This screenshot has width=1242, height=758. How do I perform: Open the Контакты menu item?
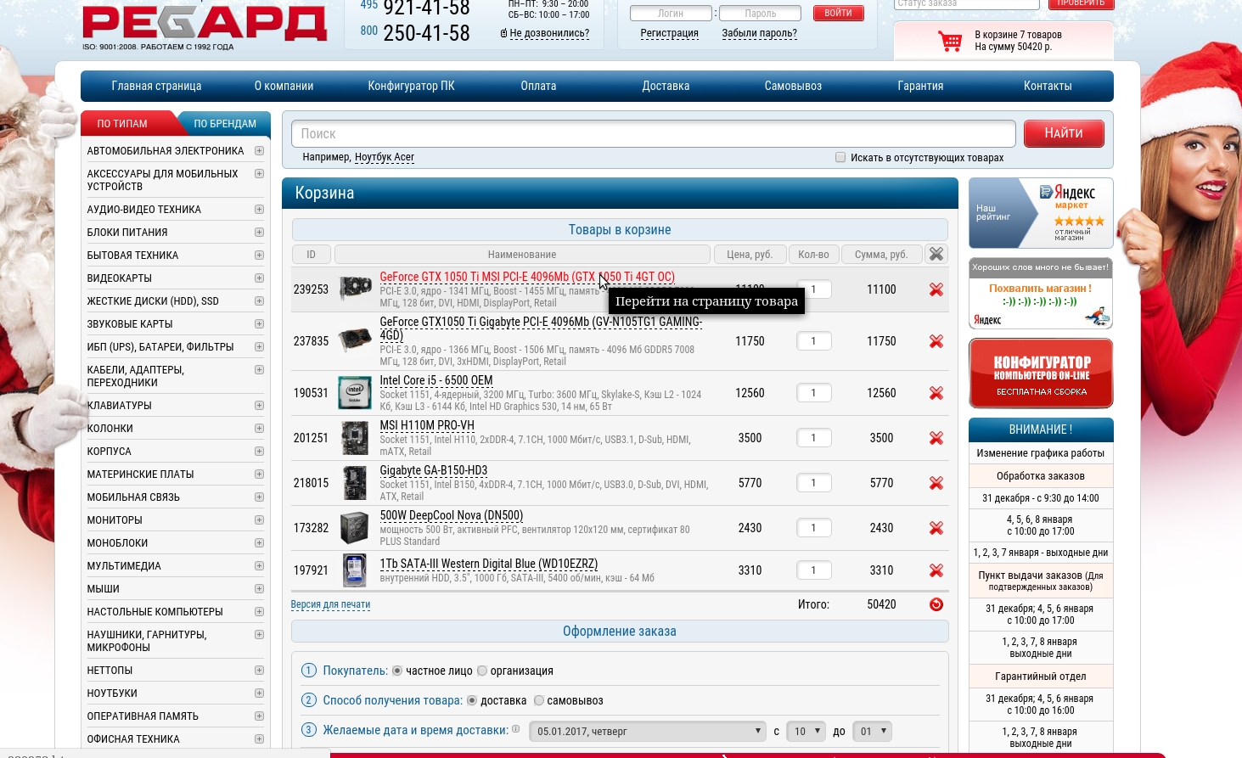(1048, 86)
